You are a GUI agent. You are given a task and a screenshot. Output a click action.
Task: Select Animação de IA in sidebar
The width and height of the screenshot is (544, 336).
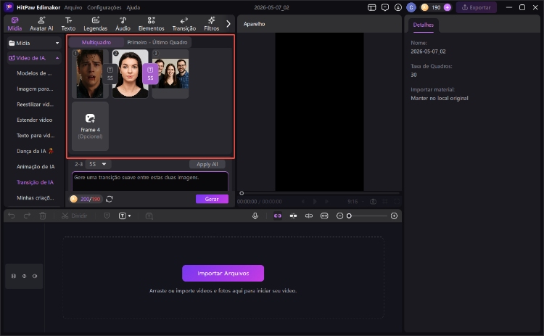[36, 167]
